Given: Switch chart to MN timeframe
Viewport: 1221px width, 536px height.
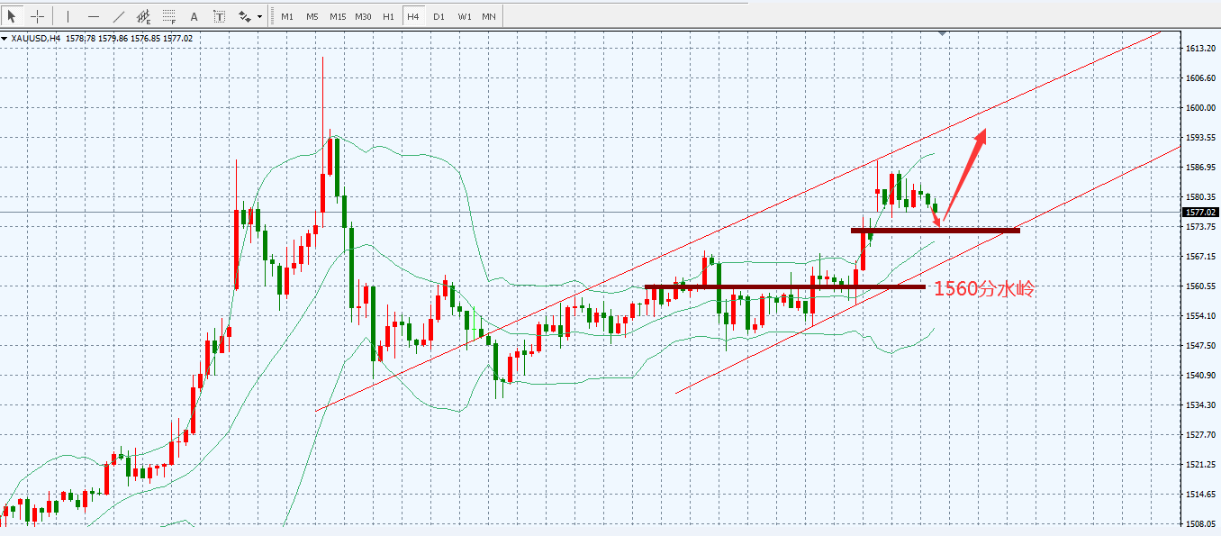Looking at the screenshot, I should 488,16.
